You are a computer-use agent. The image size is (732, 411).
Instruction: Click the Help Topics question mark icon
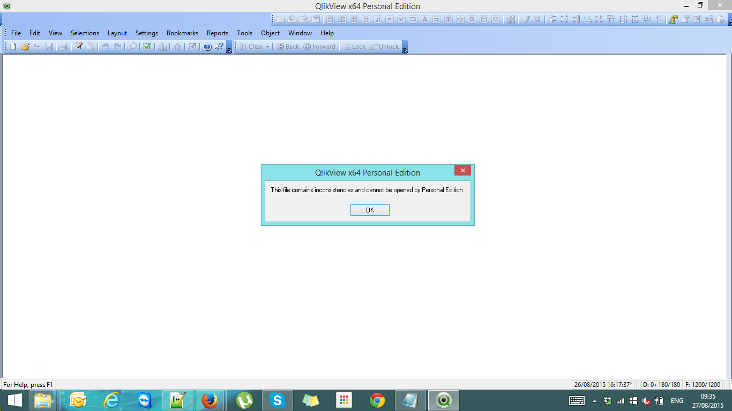point(207,47)
